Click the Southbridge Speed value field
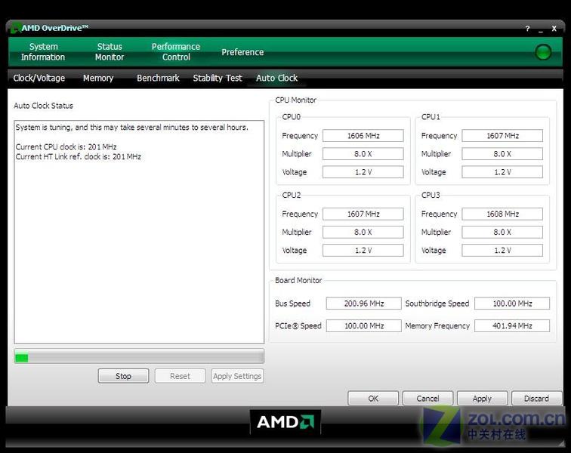This screenshot has height=453, width=571. (x=512, y=304)
